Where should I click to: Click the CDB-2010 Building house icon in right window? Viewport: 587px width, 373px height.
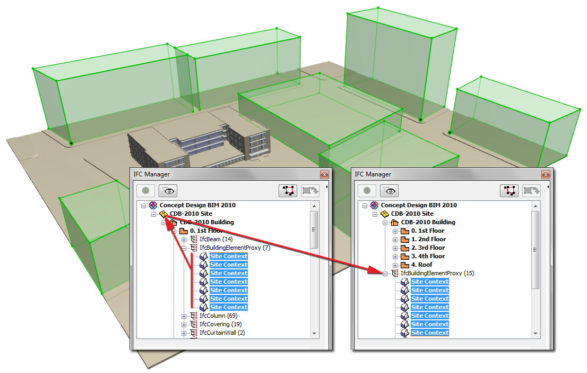394,222
